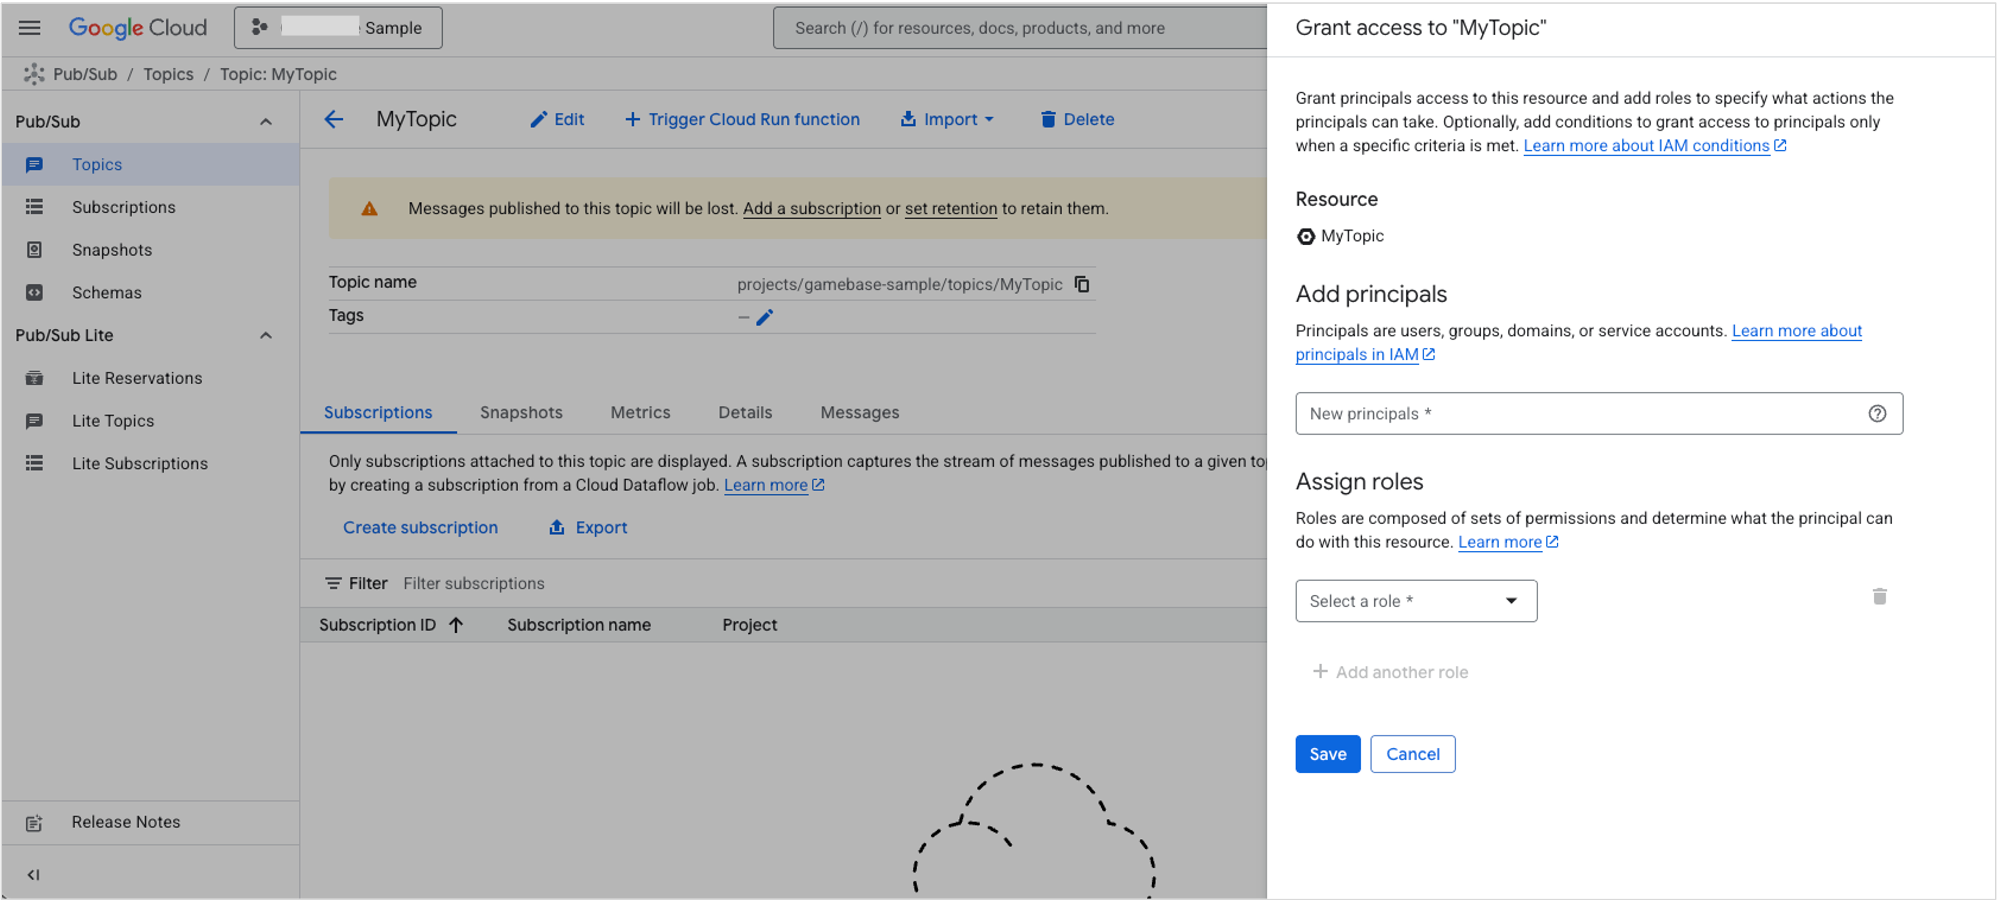Click Learn more about subscriptions link
Screen dimensions: 1997x902
pyautogui.click(x=774, y=485)
